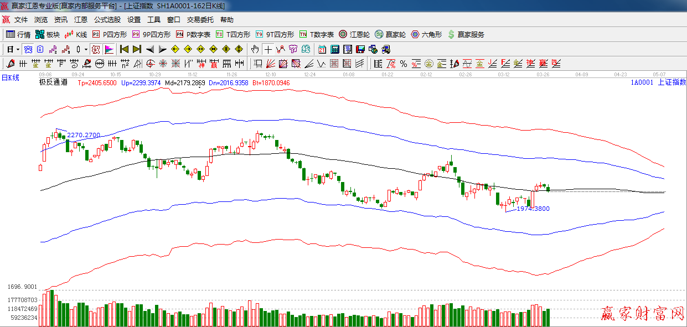Viewport: 687px width, 327px height.
Task: Click the 9P四方形 toolbar button
Action: pos(151,34)
